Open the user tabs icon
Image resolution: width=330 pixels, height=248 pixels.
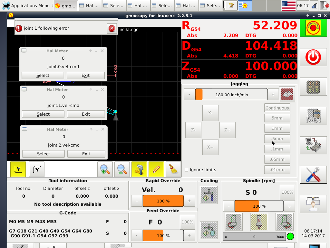[313, 204]
